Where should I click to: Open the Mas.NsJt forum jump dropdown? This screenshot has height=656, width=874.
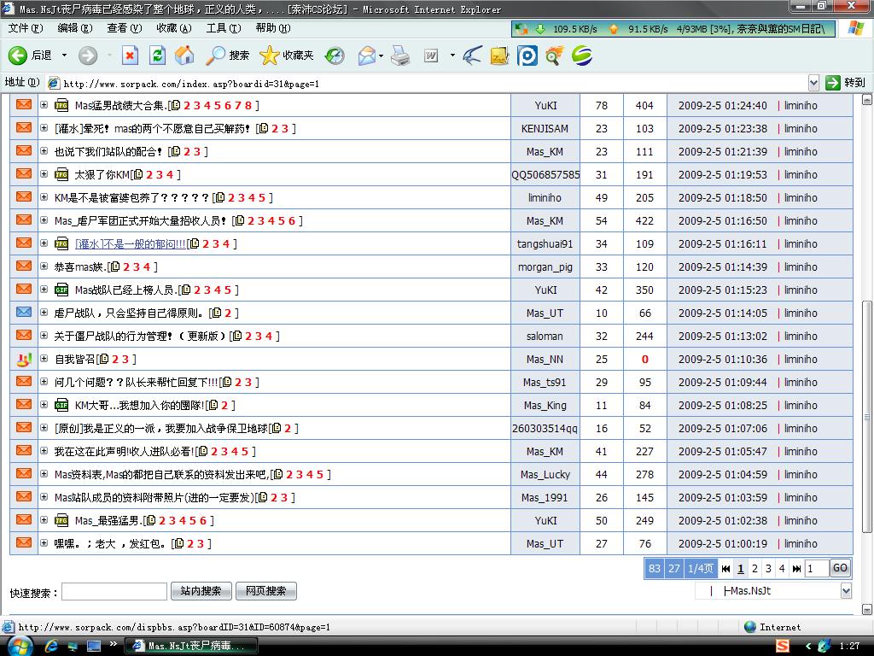pos(846,590)
